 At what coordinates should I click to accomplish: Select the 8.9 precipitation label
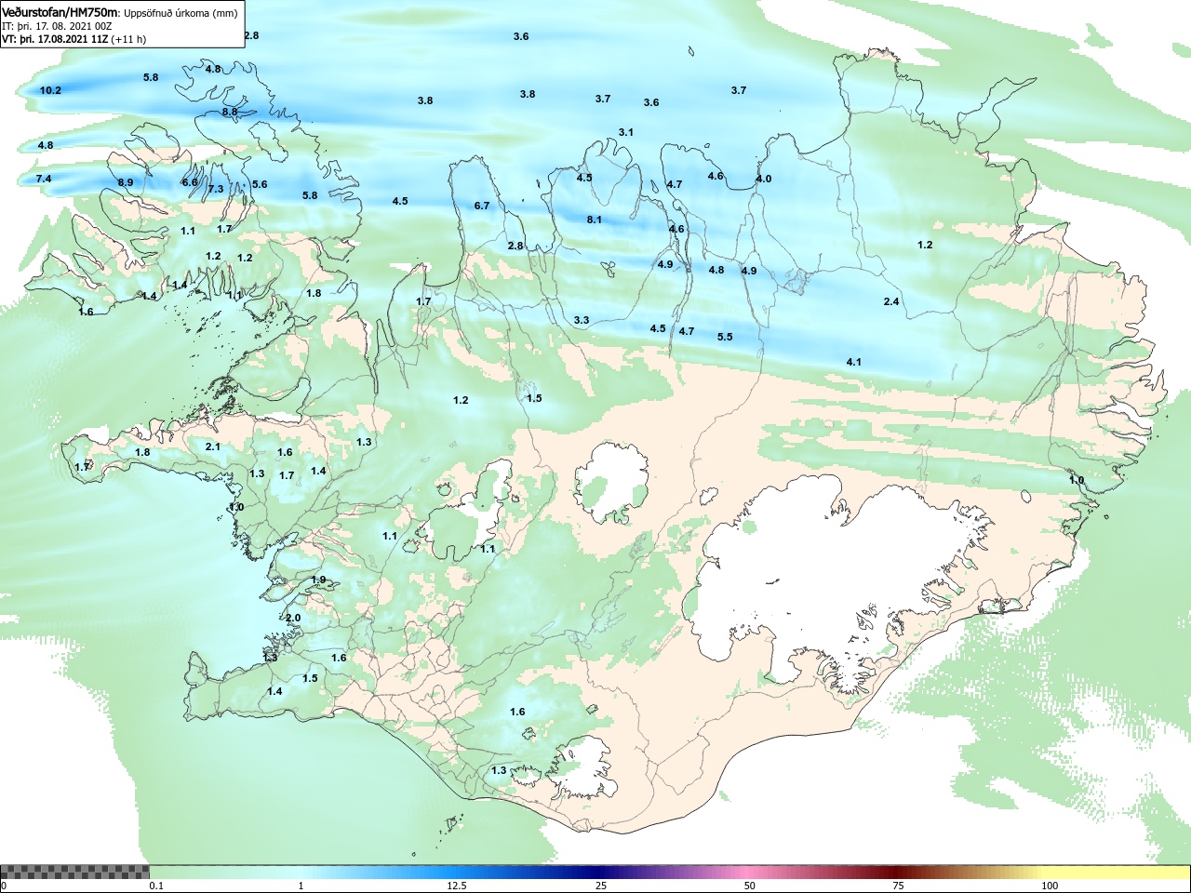(126, 182)
